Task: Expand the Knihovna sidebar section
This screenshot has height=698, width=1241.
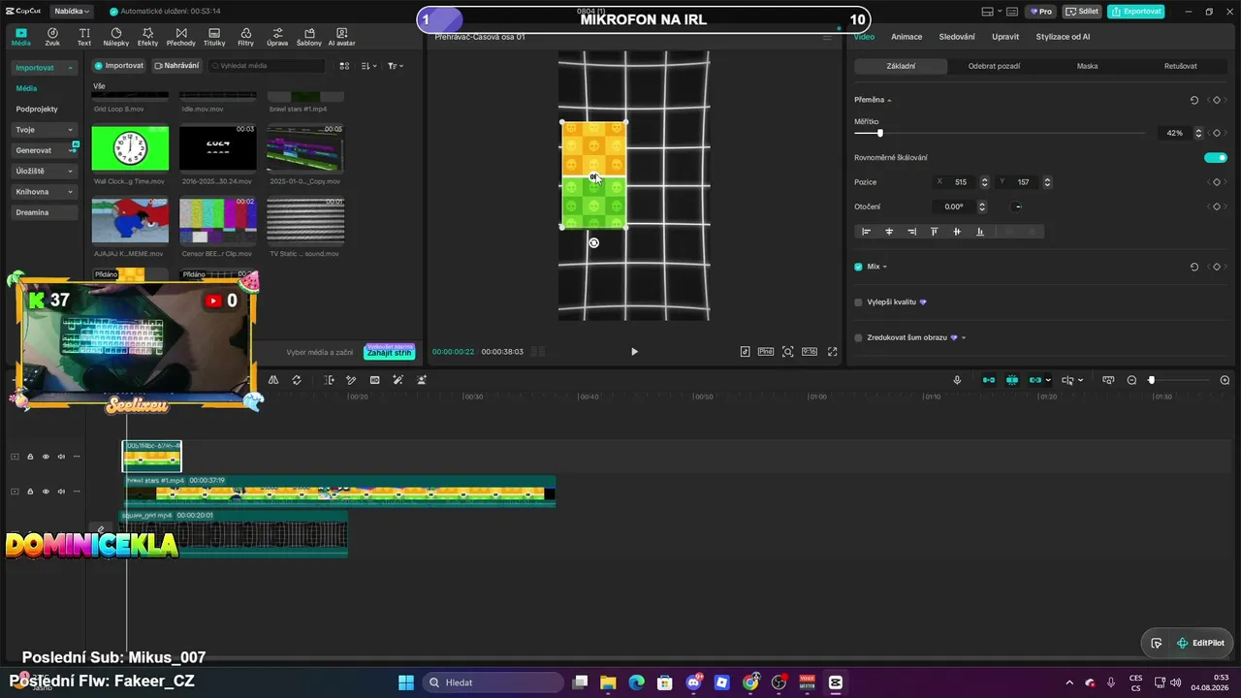Action: pyautogui.click(x=70, y=192)
